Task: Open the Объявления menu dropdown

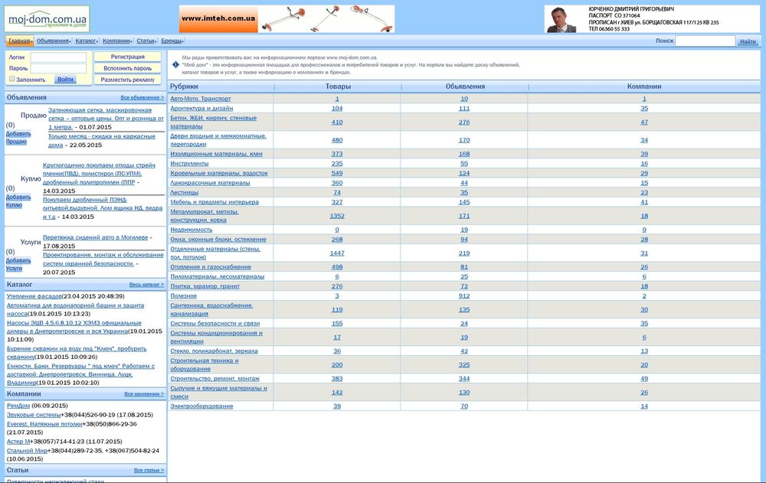Action: [x=54, y=41]
